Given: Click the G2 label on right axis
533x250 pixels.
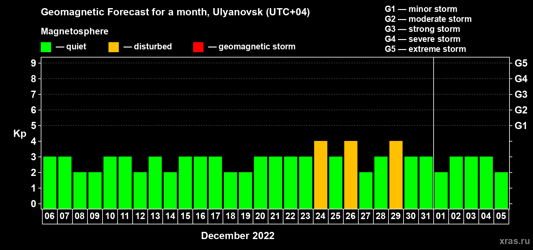Looking at the screenshot, I should coord(521,110).
